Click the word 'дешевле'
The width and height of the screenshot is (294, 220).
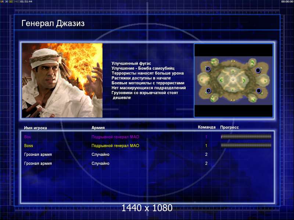click(x=122, y=98)
